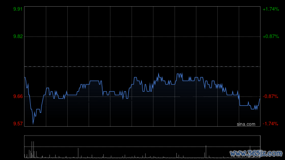The width and height of the screenshot is (285, 160).
Task: Click the +1.74% percentage label
Action: 271,9
